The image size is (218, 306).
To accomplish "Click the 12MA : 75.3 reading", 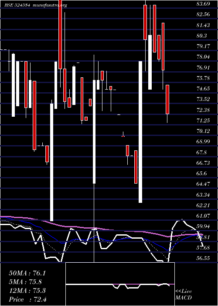I will 27,291.
